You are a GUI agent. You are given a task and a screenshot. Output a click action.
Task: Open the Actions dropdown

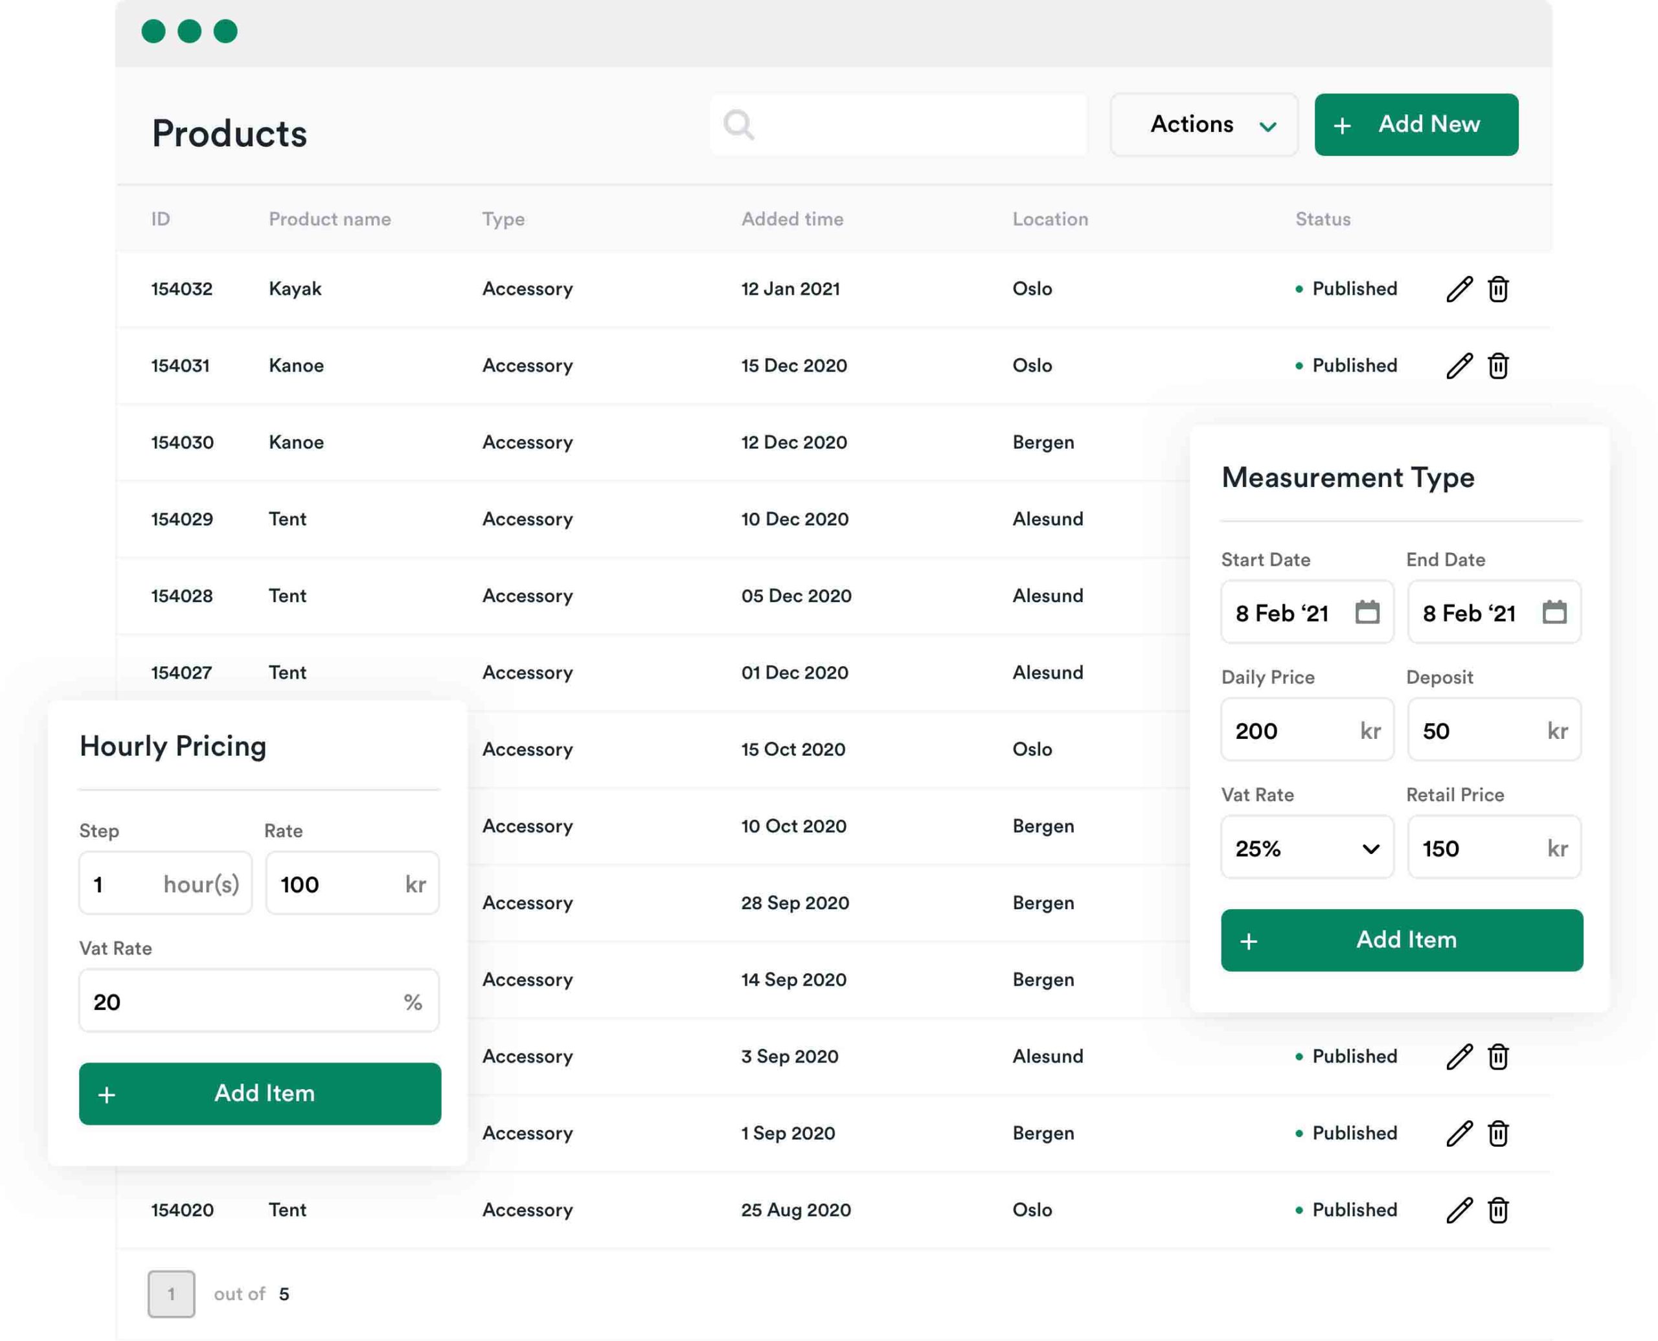tap(1204, 124)
